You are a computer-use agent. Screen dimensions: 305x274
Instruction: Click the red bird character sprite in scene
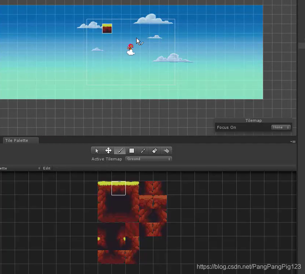pos(131,49)
